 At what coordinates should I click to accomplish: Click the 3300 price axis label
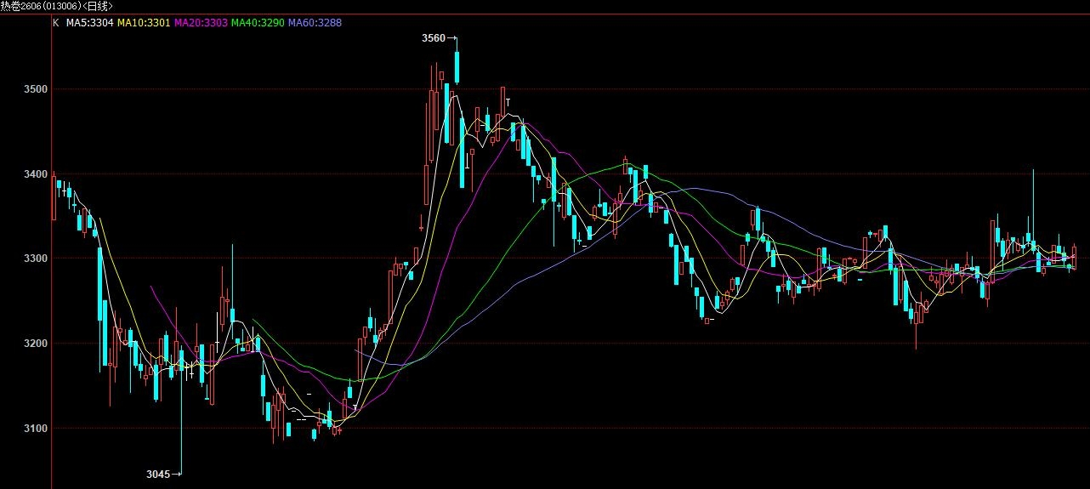click(34, 259)
